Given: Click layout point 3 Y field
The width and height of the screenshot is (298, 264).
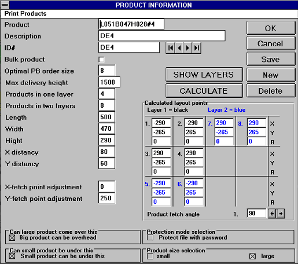Looking at the screenshot, I should 161,162.
